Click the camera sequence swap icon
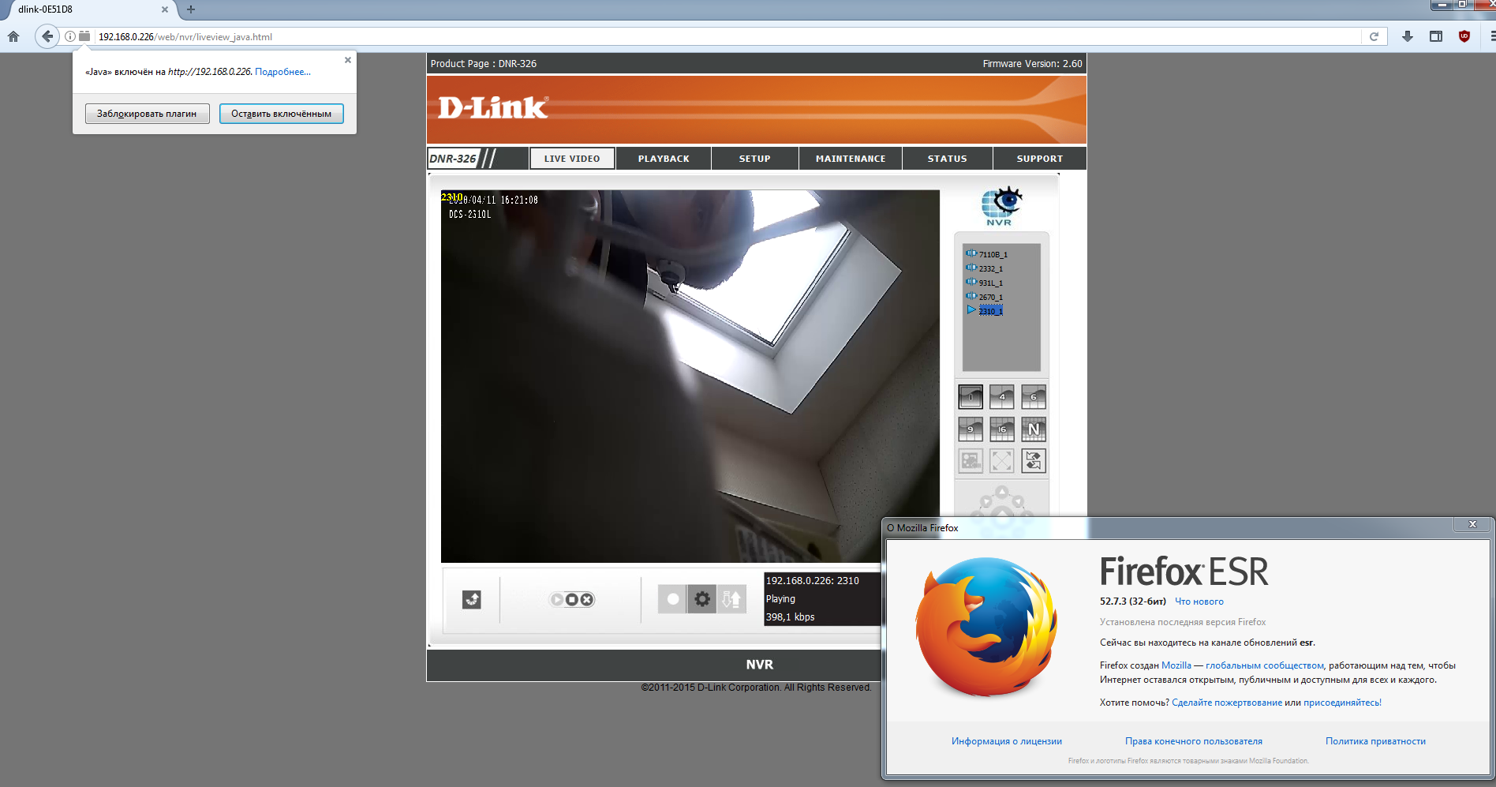 coord(1034,460)
